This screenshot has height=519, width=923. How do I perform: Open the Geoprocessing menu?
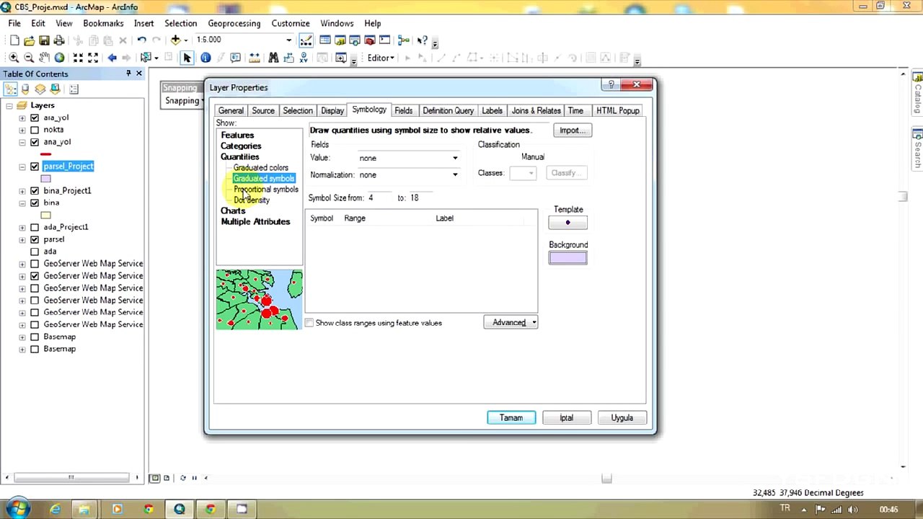[234, 23]
